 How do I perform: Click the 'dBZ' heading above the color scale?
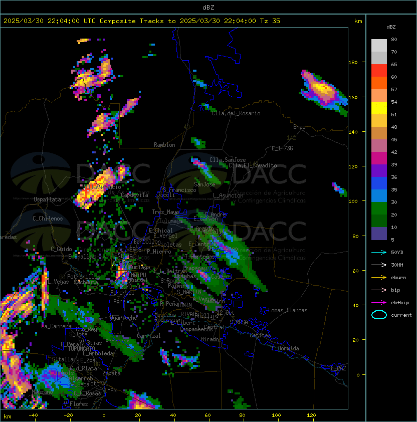point(391,27)
